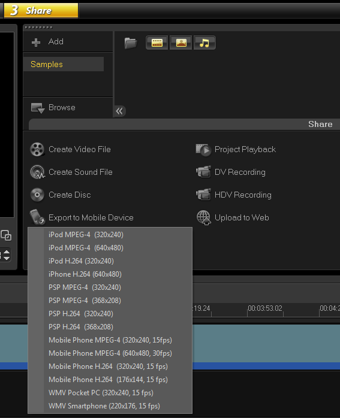The width and height of the screenshot is (340, 418).
Task: Click the Project Playback icon
Action: (x=203, y=150)
